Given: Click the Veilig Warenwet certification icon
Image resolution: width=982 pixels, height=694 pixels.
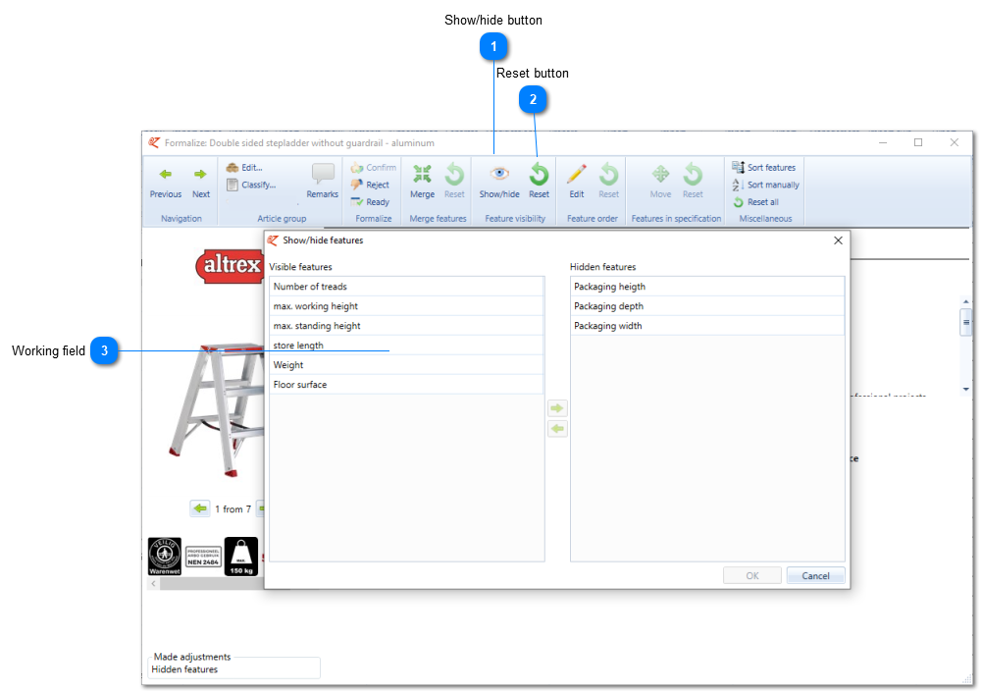Looking at the screenshot, I should (165, 556).
